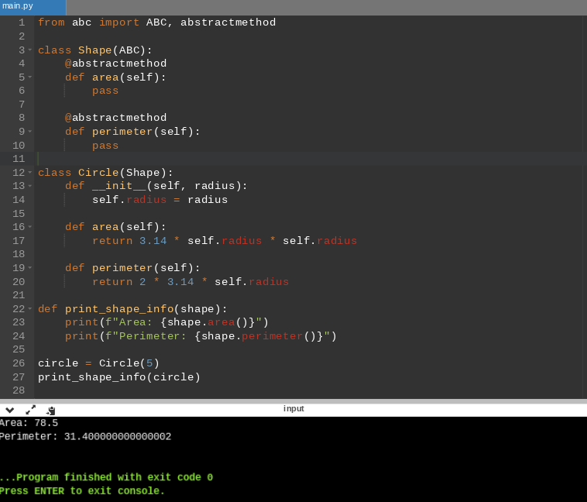Image resolution: width=587 pixels, height=502 pixels.
Task: Fold the __init__ method at line 13
Action: 30,186
